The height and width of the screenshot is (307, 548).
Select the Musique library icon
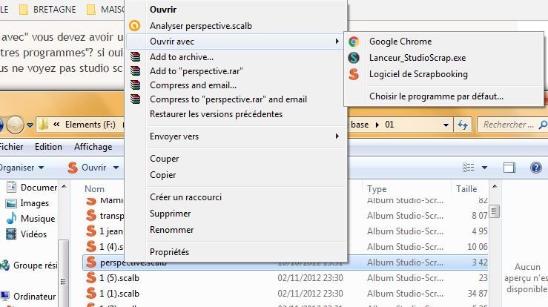[x=11, y=218]
